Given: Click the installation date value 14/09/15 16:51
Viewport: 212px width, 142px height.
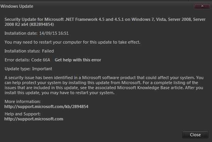Looking at the screenshot, I should coord(54,33).
